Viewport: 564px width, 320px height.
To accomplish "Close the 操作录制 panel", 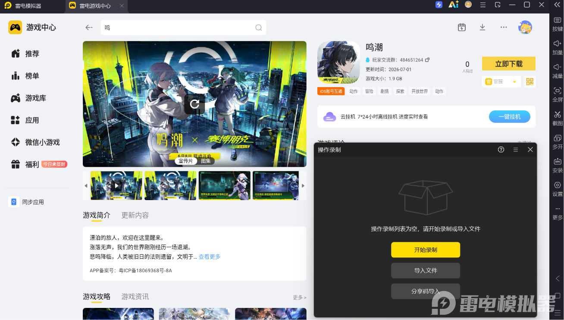I will pos(530,150).
